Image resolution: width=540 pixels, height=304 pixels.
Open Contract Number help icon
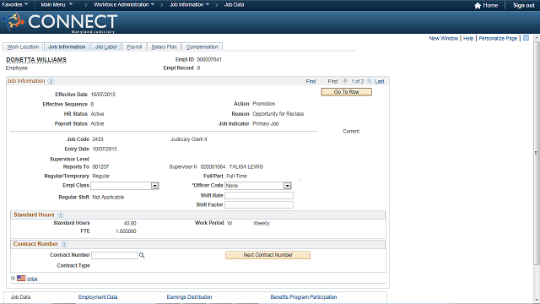[x=64, y=244]
